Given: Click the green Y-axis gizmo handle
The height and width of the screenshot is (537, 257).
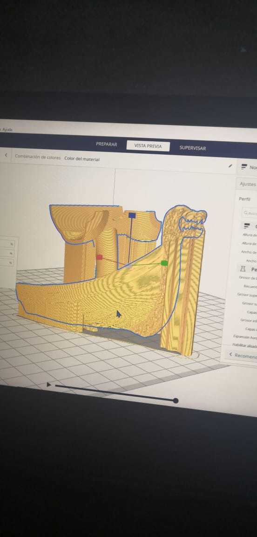Looking at the screenshot, I should [x=164, y=263].
